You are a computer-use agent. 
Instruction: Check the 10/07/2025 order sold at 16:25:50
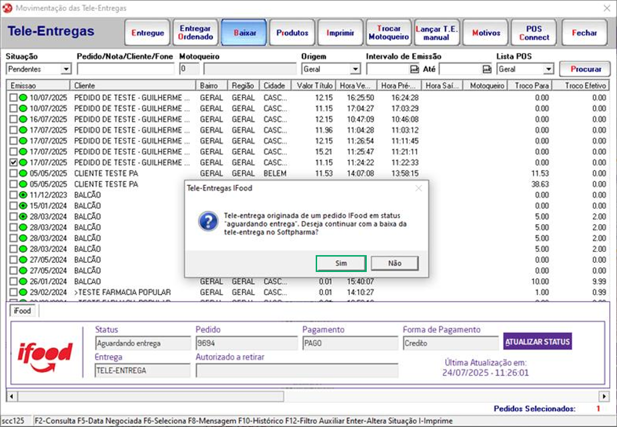pyautogui.click(x=13, y=98)
